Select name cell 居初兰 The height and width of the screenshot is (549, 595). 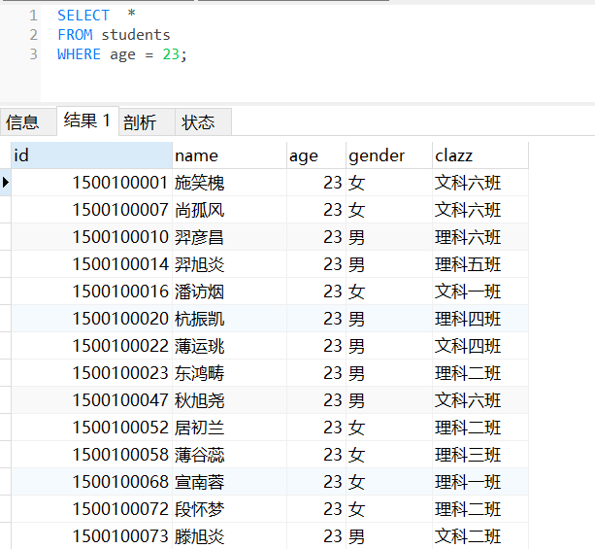(x=230, y=428)
